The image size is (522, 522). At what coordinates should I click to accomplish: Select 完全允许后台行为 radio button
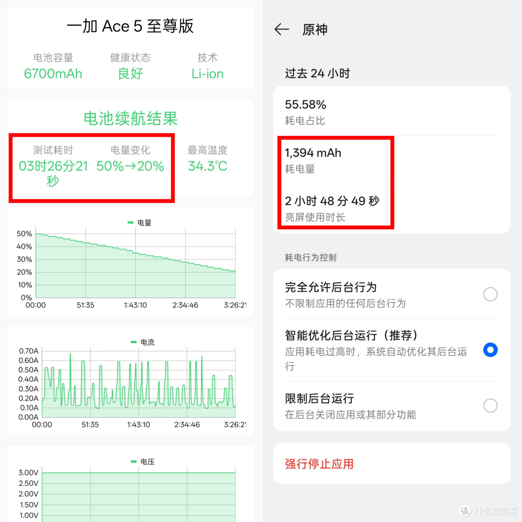[x=490, y=294]
